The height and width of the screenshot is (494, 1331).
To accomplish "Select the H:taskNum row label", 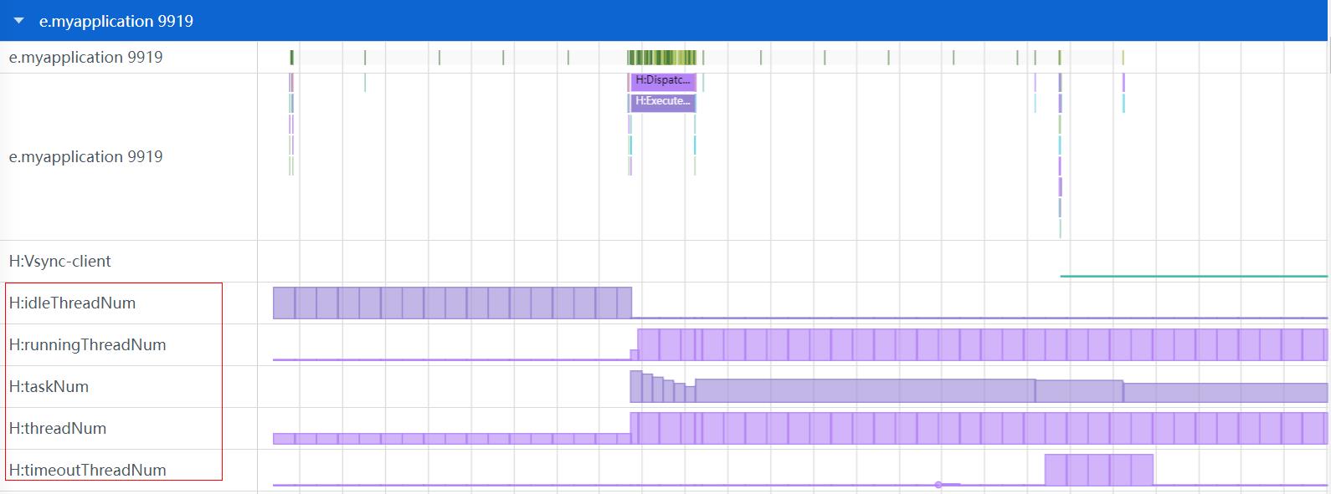I will click(49, 387).
